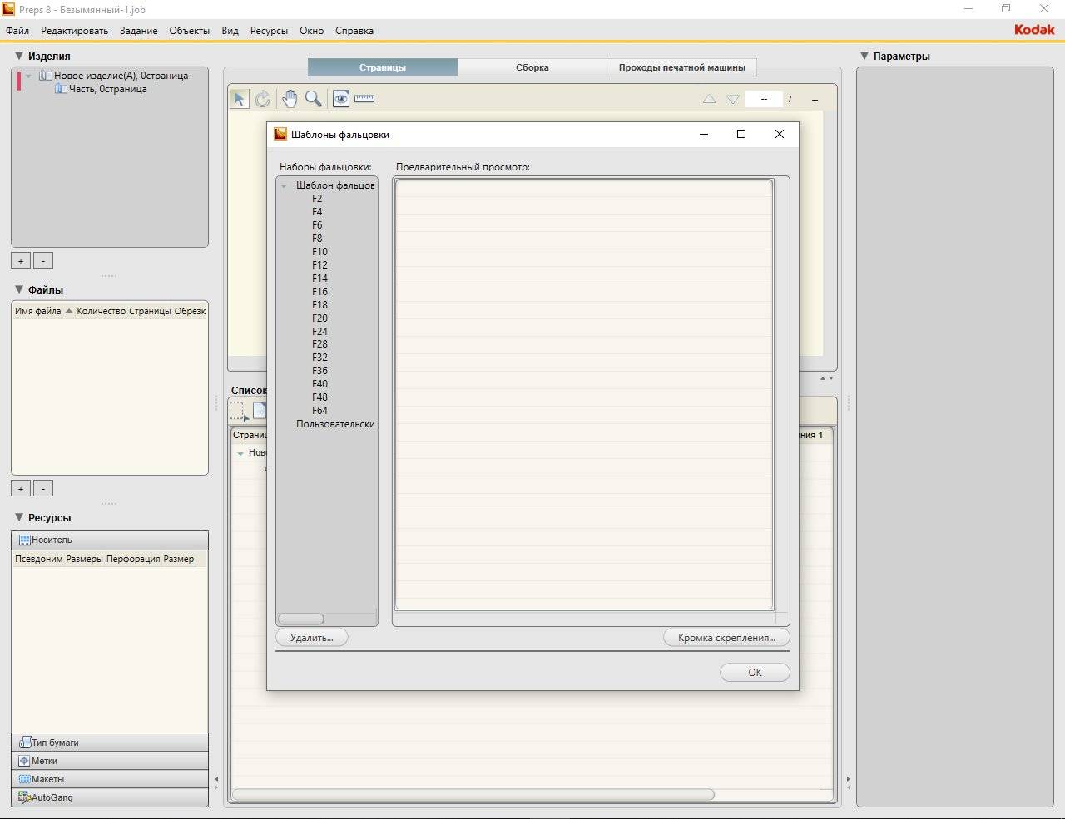Select the hand pan tool
This screenshot has width=1065, height=819.
[x=289, y=99]
